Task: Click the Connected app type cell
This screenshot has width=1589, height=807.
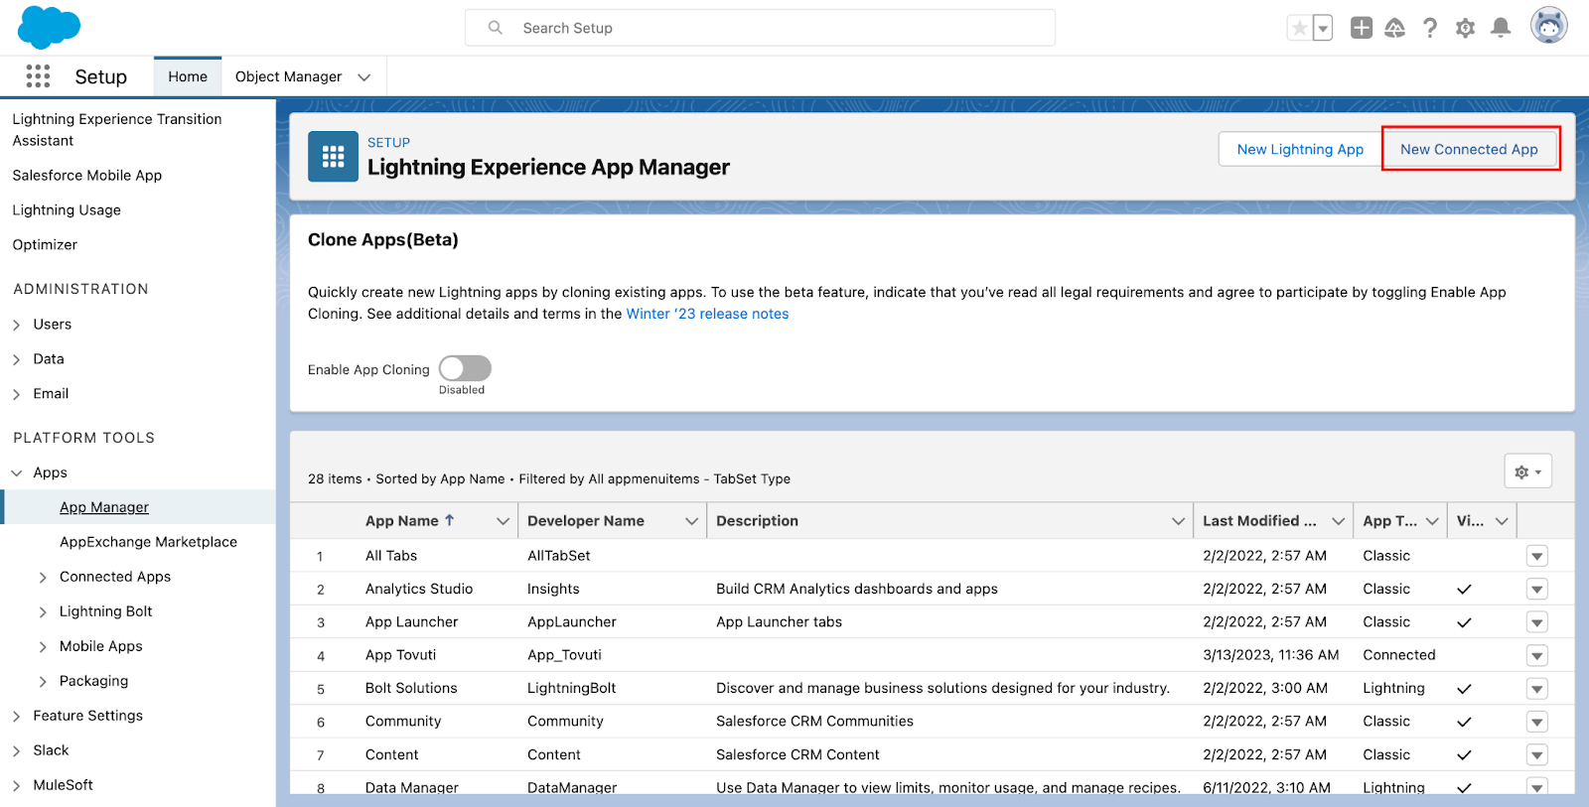Action: (1398, 655)
